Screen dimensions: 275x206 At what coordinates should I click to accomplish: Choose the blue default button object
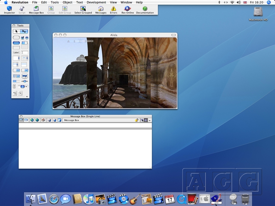pos(16,43)
